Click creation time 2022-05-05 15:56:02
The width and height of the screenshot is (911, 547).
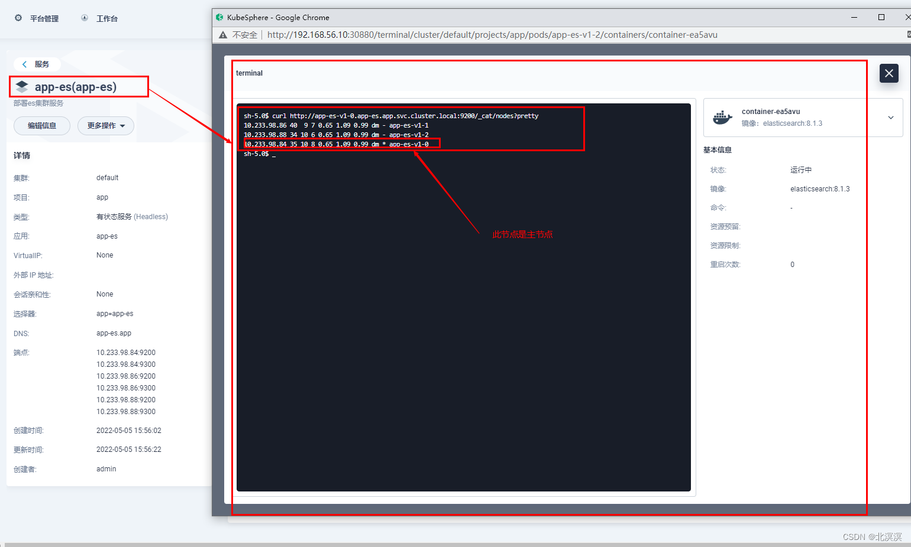[129, 431]
